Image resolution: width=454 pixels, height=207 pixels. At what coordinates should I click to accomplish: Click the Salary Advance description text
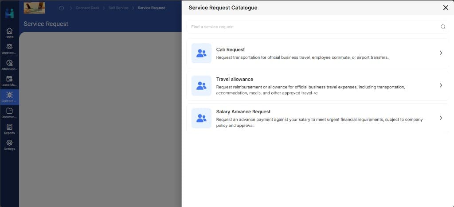tap(319, 123)
